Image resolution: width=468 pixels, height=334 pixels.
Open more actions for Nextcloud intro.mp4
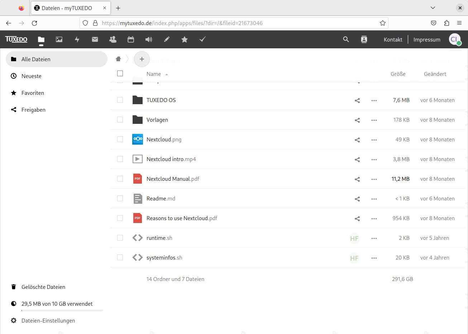374,160
